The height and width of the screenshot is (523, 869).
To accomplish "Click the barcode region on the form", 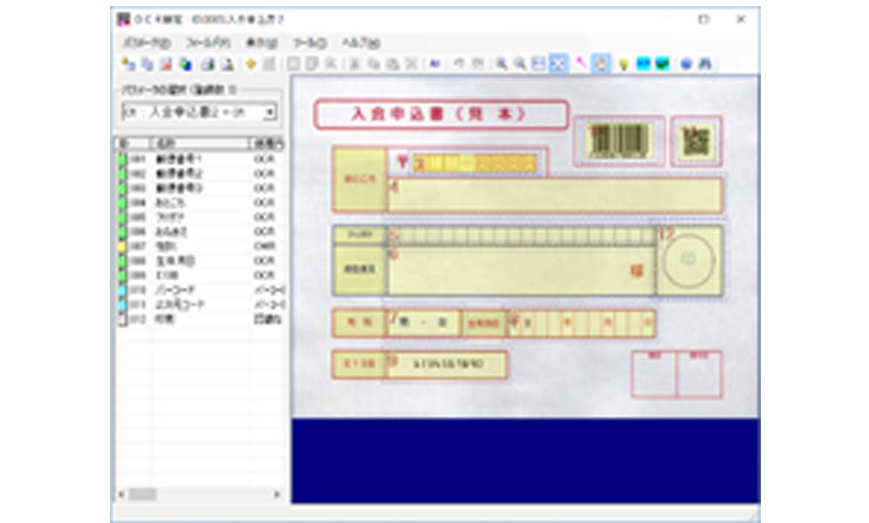I will coord(619,140).
